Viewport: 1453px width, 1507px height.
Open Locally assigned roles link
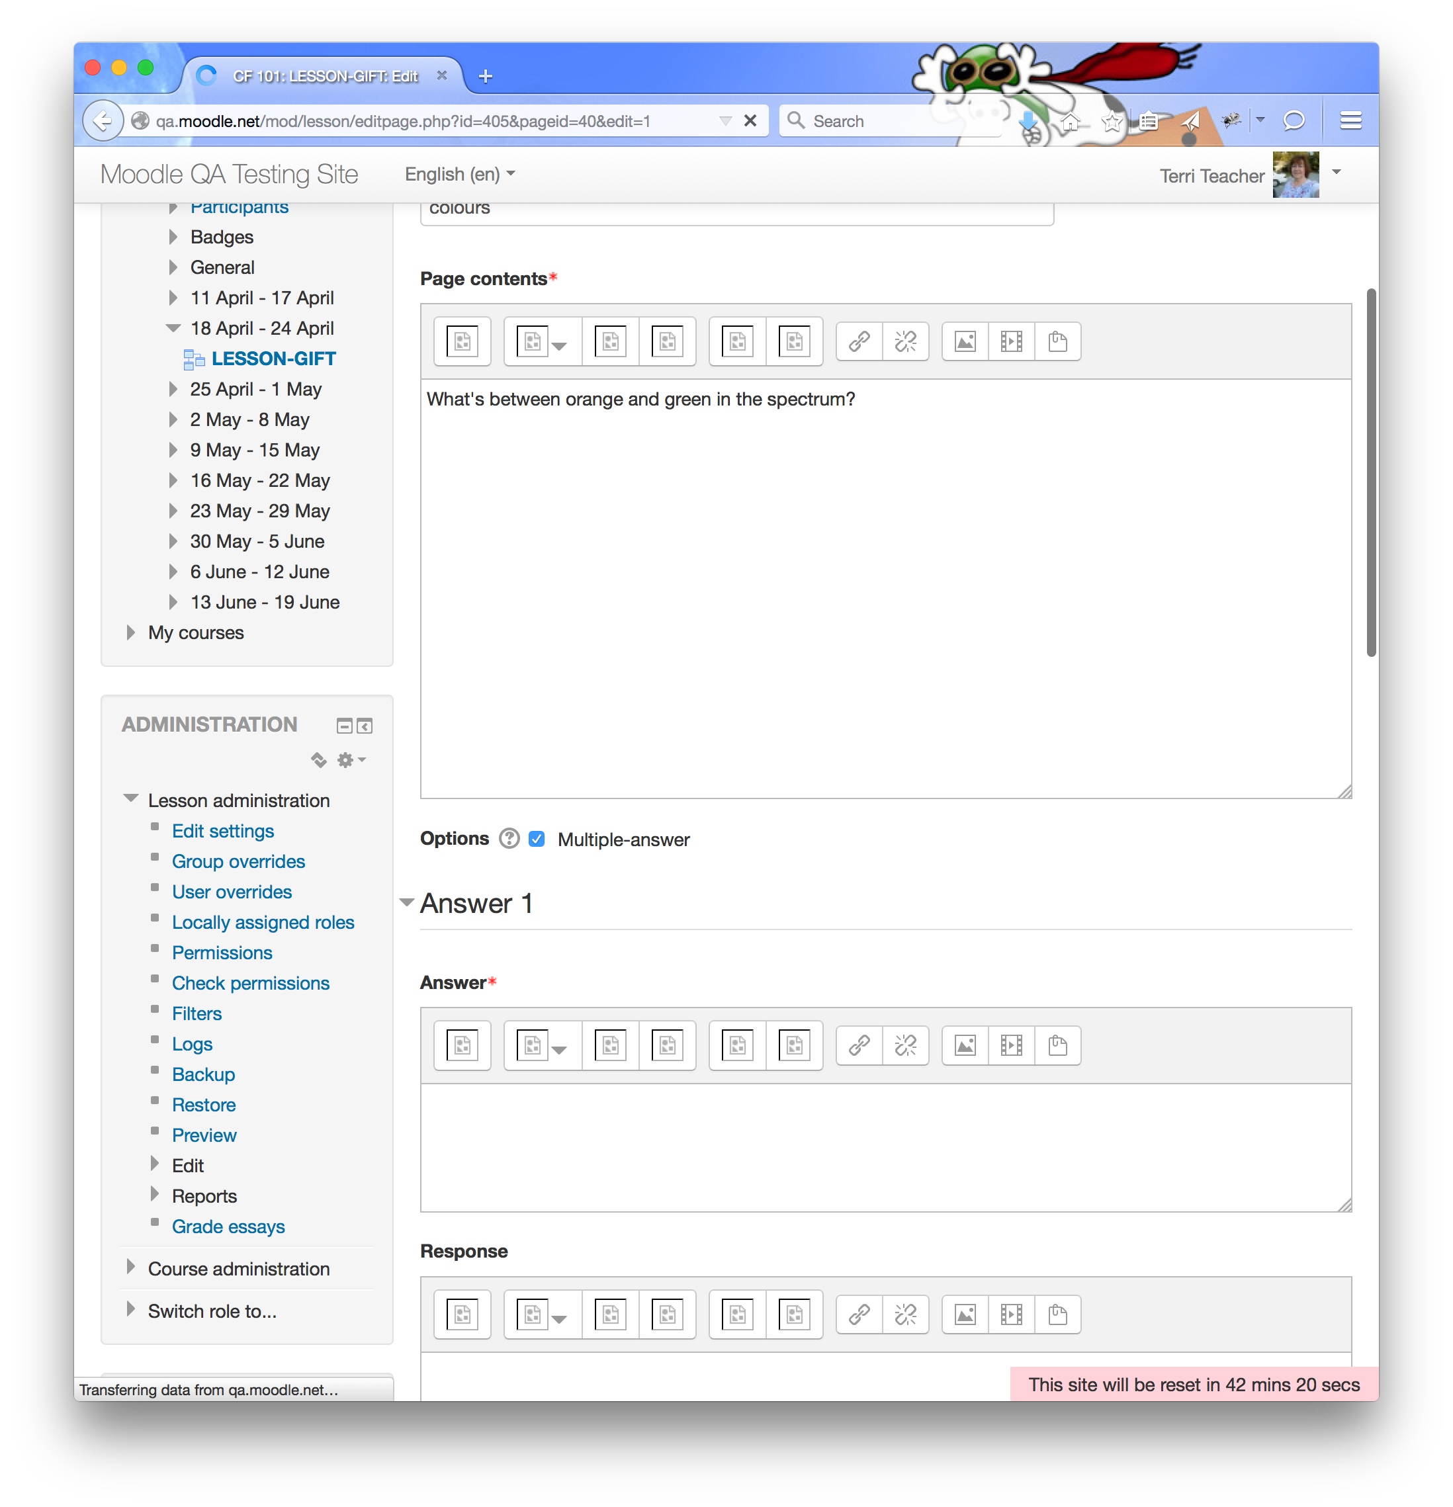tap(263, 922)
